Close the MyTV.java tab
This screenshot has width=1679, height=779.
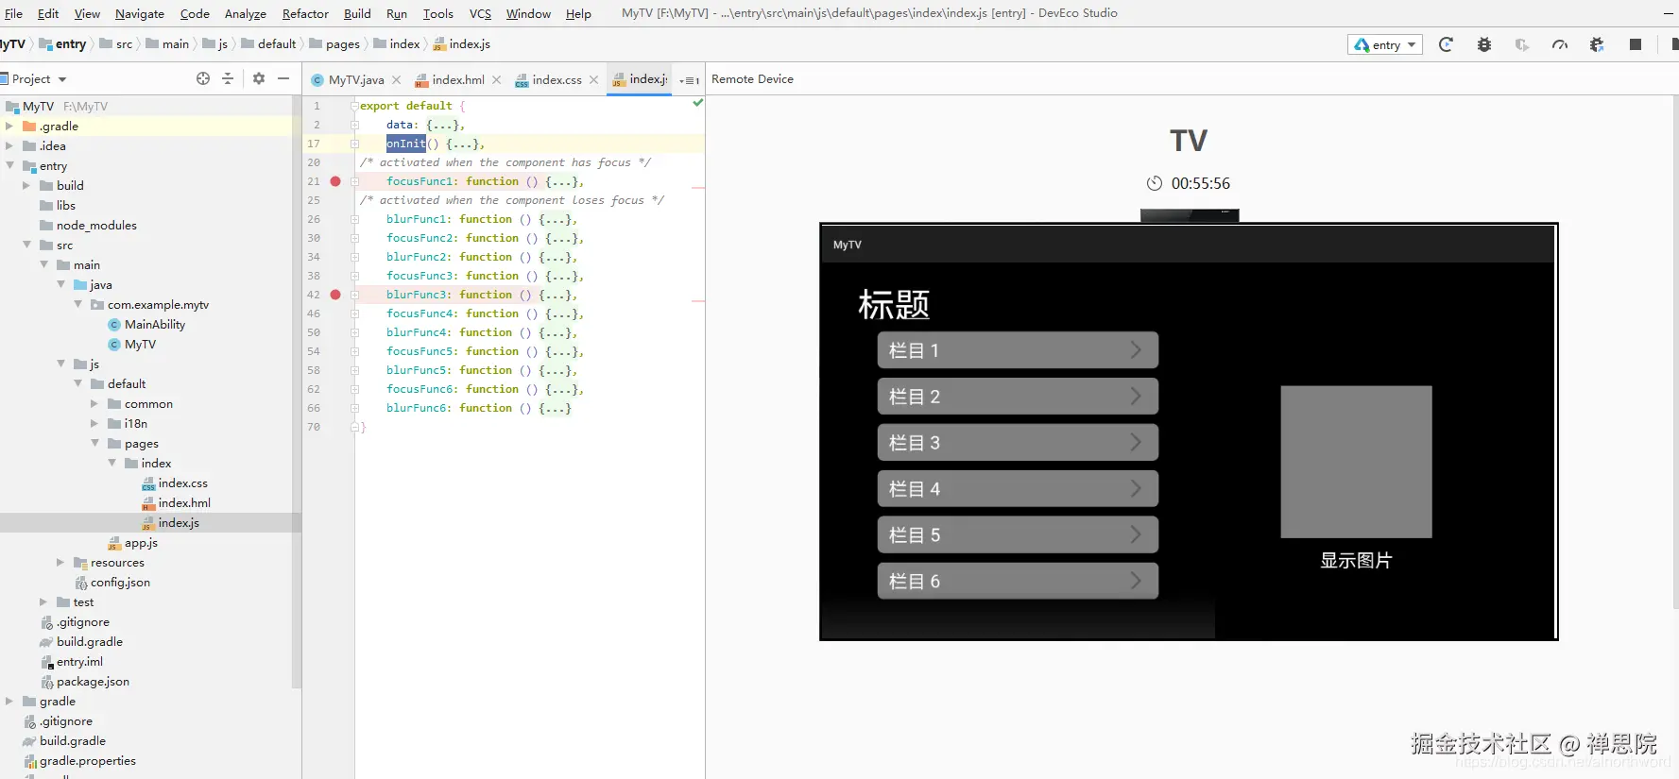tap(396, 80)
